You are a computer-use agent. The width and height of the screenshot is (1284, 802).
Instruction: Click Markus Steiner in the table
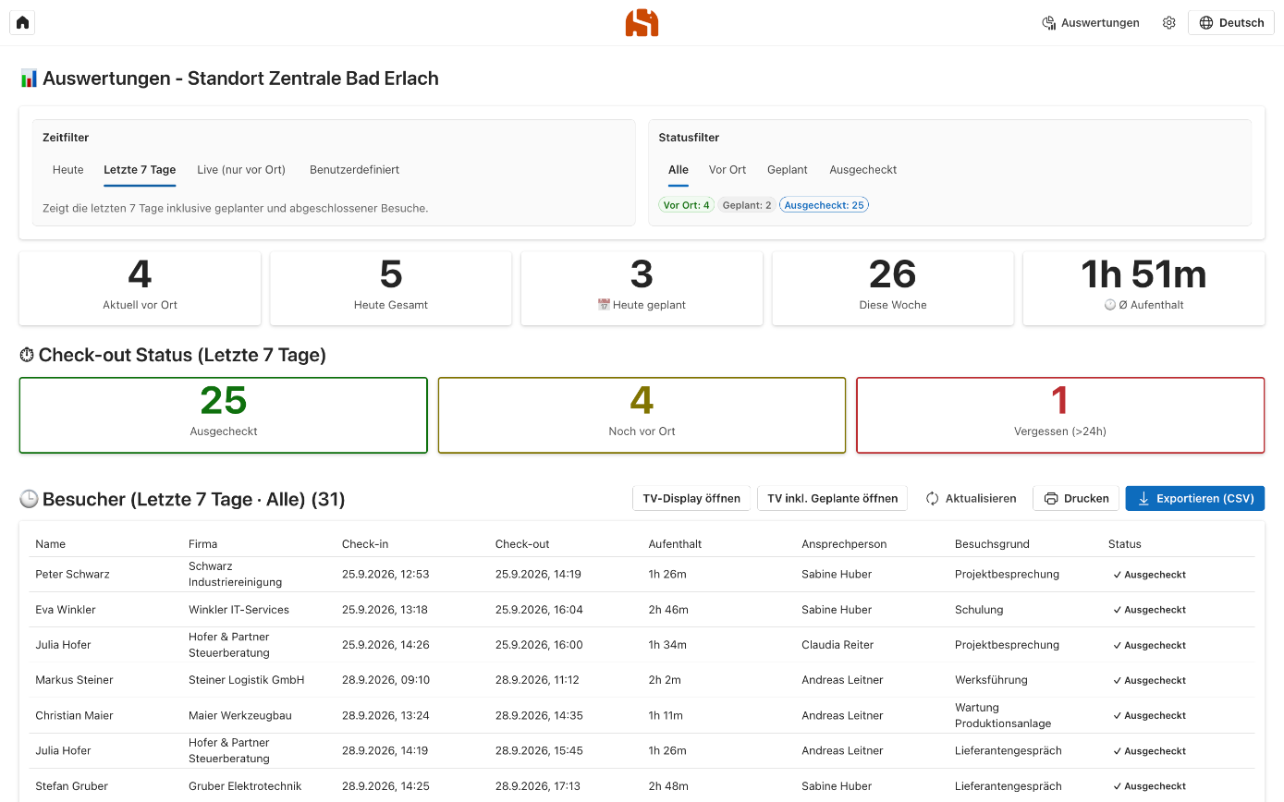tap(74, 680)
